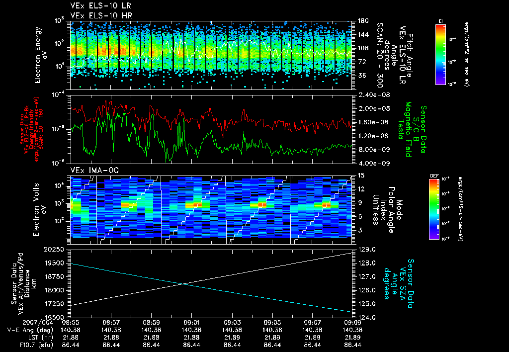Click the 18000 km distance tick
The height and width of the screenshot is (352, 509).
54,290
